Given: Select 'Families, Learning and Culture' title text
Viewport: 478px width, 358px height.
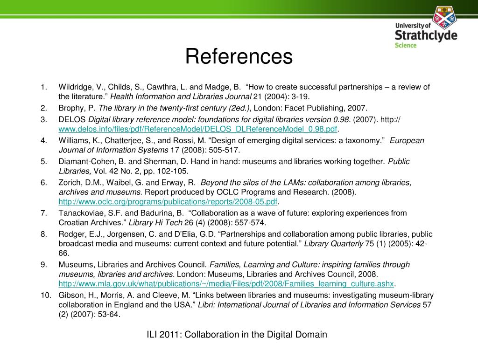Looking at the screenshot, I should pyautogui.click(x=264, y=265).
